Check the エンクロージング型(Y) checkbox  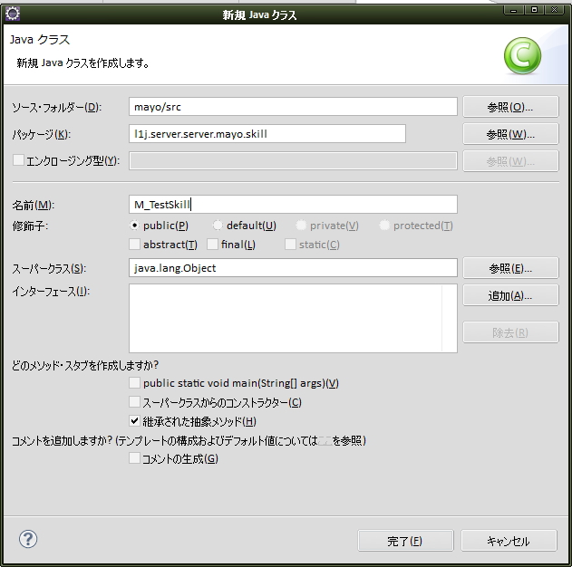click(18, 160)
